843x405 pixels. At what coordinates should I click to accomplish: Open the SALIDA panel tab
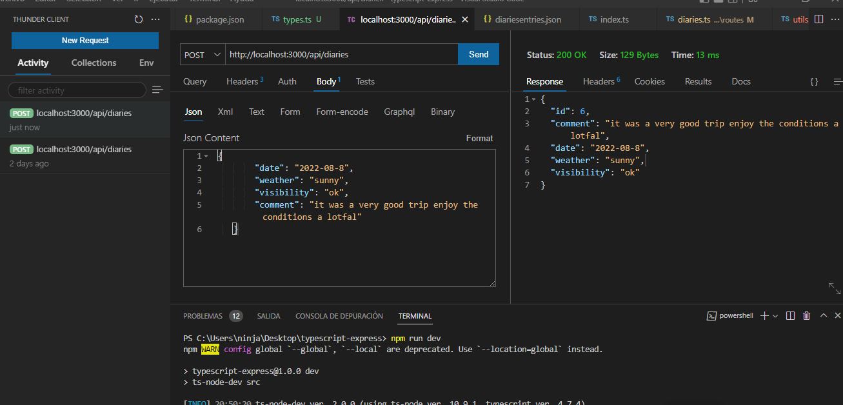pos(268,316)
